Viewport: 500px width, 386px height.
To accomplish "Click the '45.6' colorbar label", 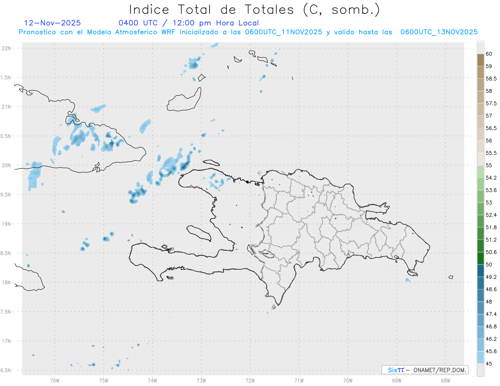I will point(492,351).
